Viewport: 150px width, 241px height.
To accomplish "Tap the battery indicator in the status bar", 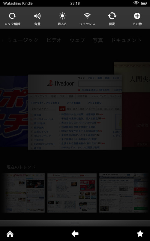I will coord(144,3).
